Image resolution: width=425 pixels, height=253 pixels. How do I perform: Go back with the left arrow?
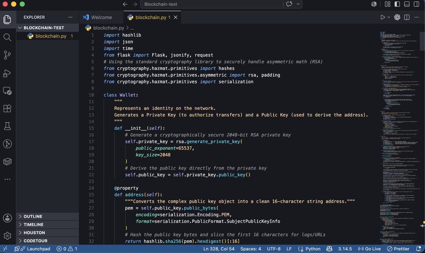[125, 4]
